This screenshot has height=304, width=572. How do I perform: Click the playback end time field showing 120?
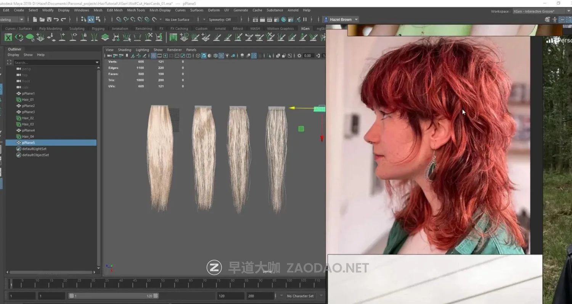point(230,296)
